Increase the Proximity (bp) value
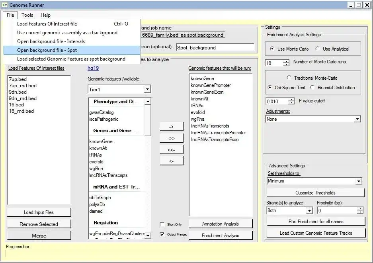This screenshot has width=373, height=263. (360, 209)
